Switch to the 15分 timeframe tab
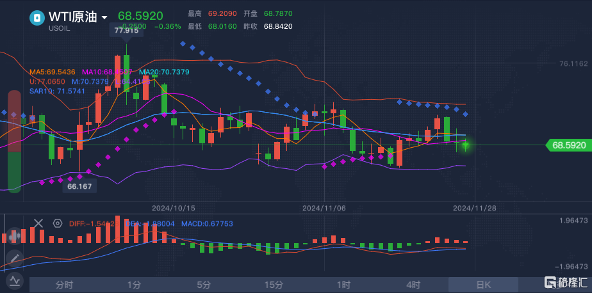 pos(274,285)
